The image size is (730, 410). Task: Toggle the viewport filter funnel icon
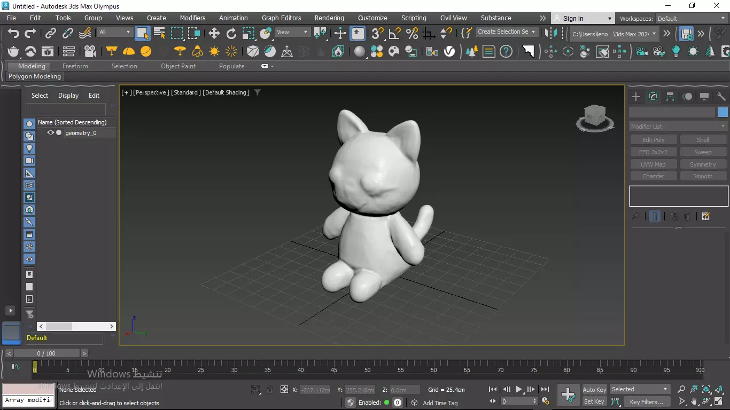tap(258, 92)
